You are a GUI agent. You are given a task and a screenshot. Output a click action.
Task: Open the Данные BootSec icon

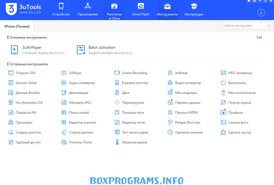pos(11,93)
